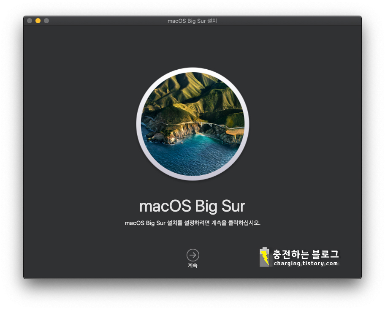The width and height of the screenshot is (385, 310).
Task: Click the large macOS Big Sur heading
Action: pyautogui.click(x=192, y=206)
